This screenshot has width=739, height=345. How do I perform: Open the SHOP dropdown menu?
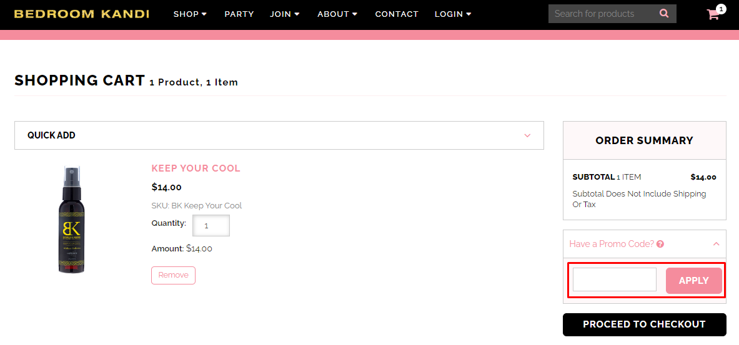click(x=190, y=14)
